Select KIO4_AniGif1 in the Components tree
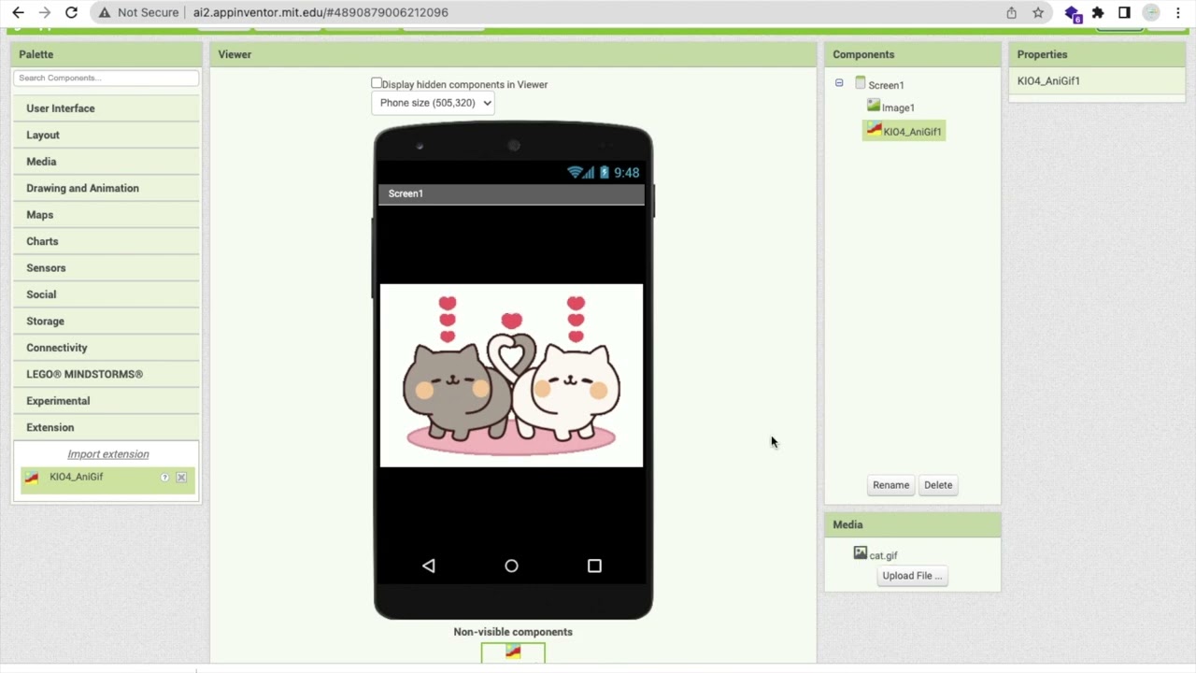The image size is (1196, 673). pos(912,132)
